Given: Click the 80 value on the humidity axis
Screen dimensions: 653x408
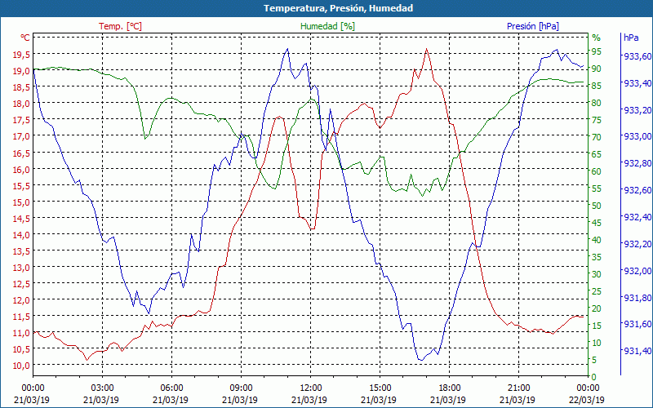Looking at the screenshot, I should 597,103.
